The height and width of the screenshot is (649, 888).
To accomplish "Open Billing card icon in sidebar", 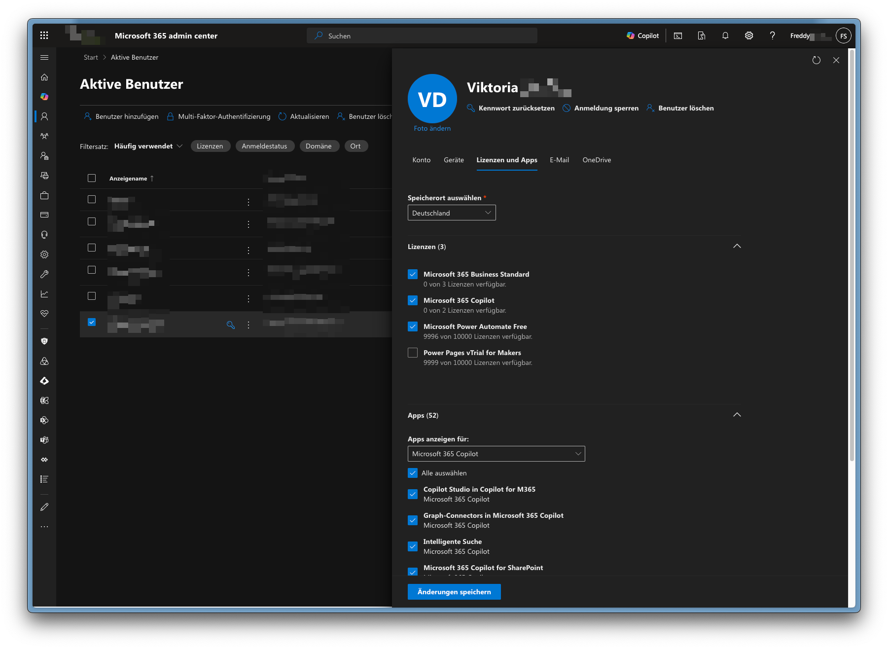I will 44,215.
